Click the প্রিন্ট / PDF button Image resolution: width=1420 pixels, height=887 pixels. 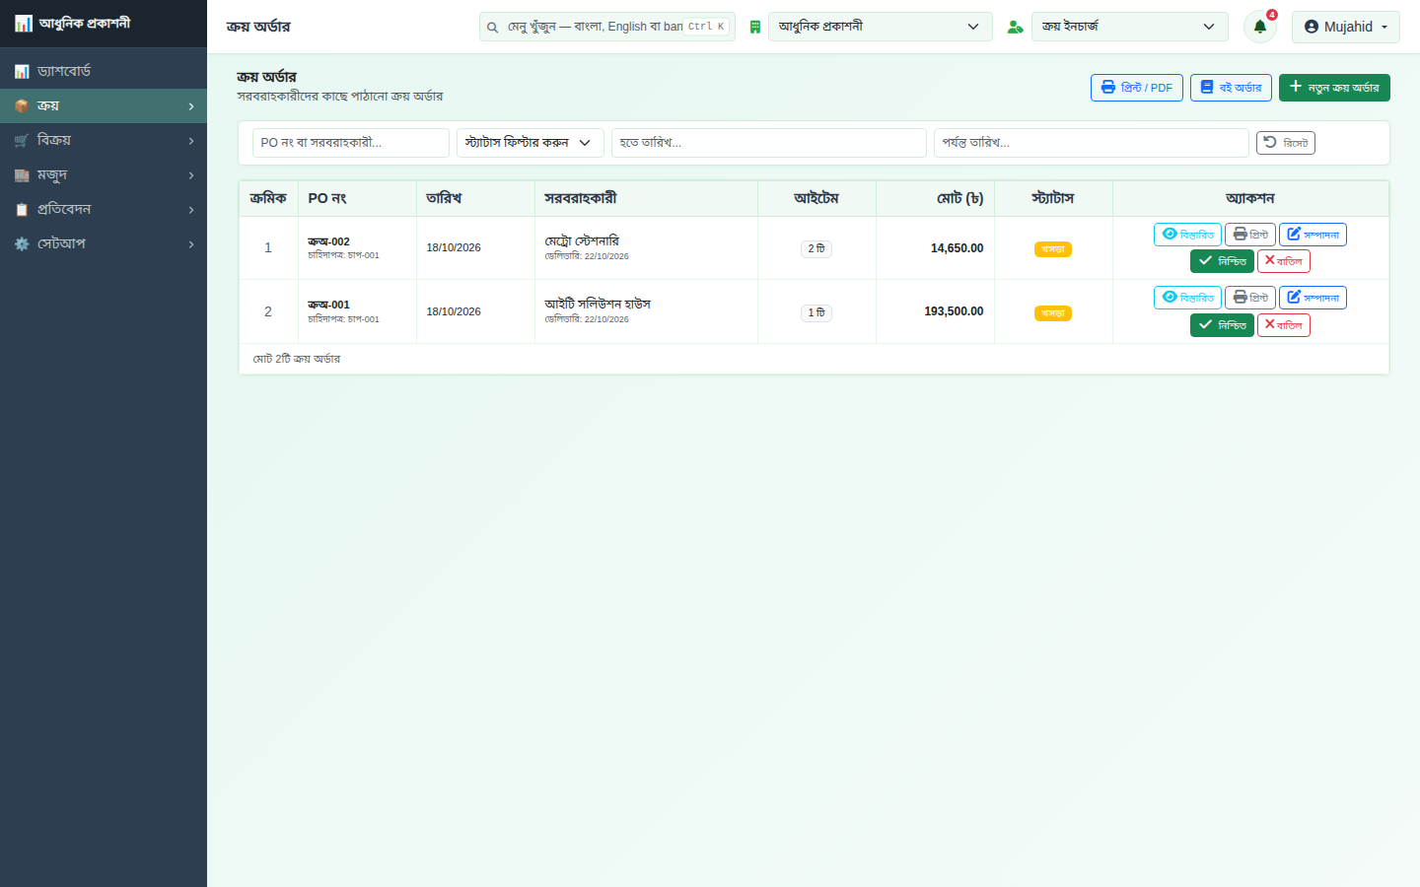[1136, 88]
